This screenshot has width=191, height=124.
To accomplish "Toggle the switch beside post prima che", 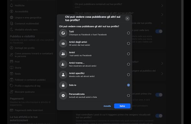I will (159, 95).
